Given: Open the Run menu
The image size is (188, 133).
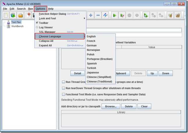Looking at the screenshot, I should [31, 9].
